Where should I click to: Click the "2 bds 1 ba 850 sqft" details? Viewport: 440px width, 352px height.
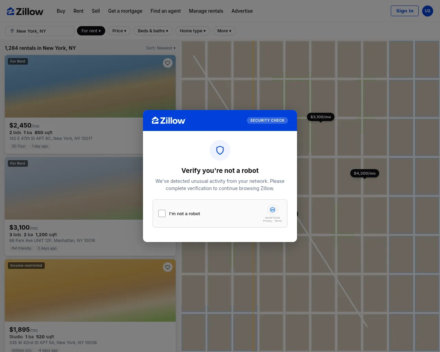(x=31, y=132)
